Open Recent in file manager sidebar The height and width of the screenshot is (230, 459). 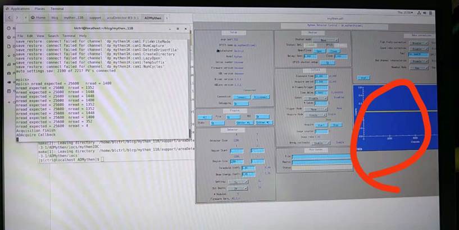(x=9, y=29)
